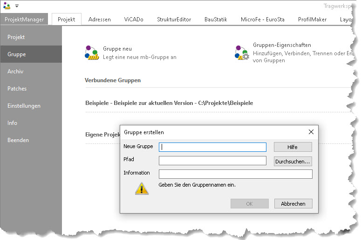Click the mb application icon in title bar
The image size is (361, 240).
point(7,6)
